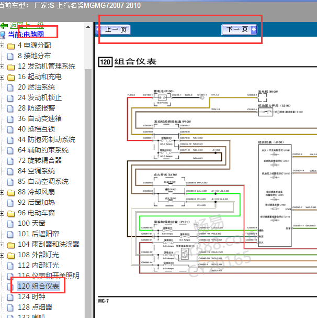Click the page icon beside 128 点烟器
This screenshot has width=317, height=318.
pyautogui.click(x=10, y=308)
